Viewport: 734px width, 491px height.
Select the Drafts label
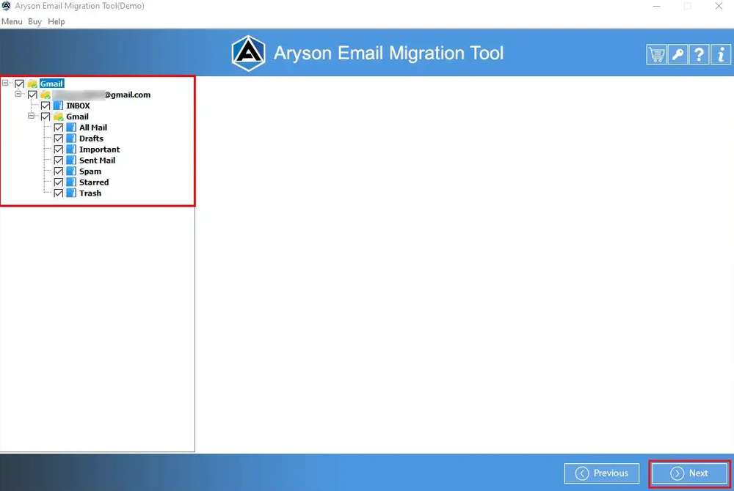pos(91,139)
